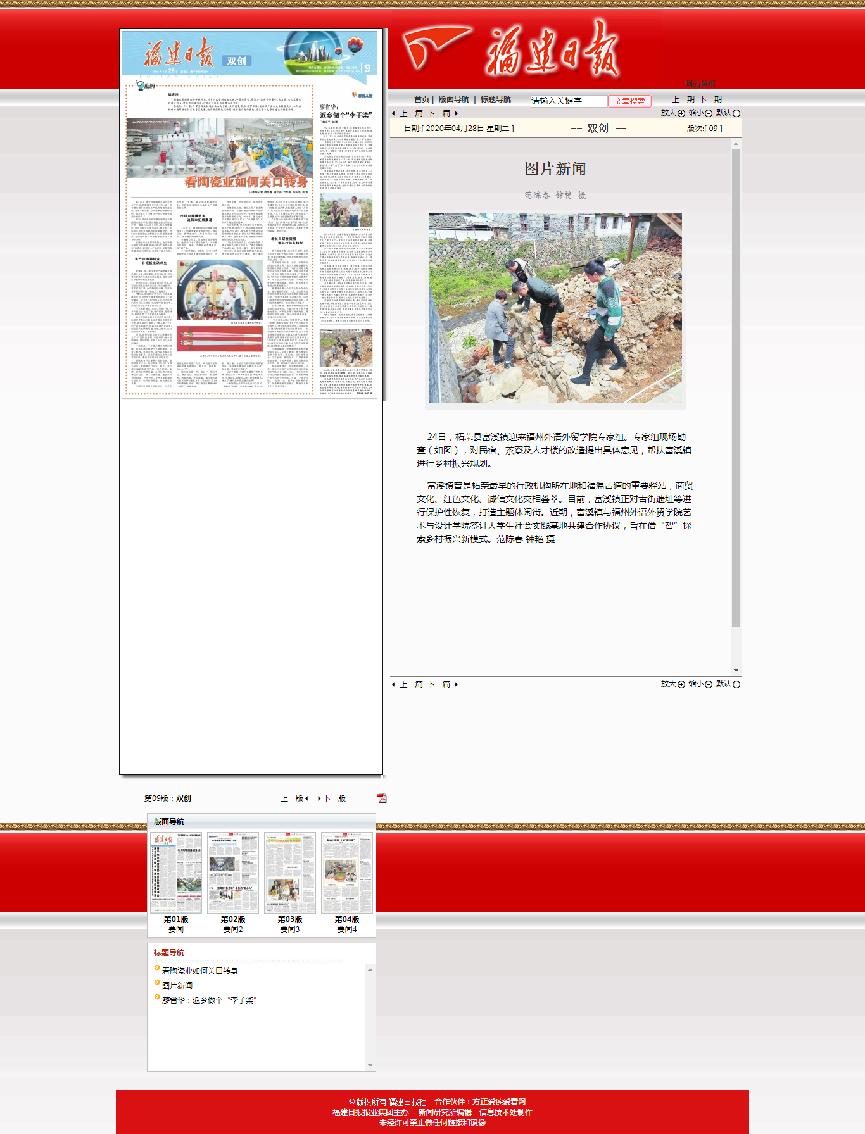
Task: Click the 放大 zoom-in icon above the article
Action: coord(681,113)
